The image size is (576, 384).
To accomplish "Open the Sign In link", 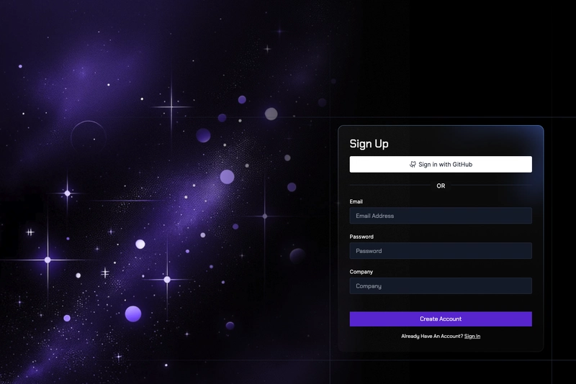I will click(x=472, y=336).
